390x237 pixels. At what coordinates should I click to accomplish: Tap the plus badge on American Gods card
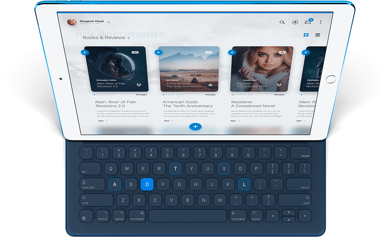click(158, 52)
